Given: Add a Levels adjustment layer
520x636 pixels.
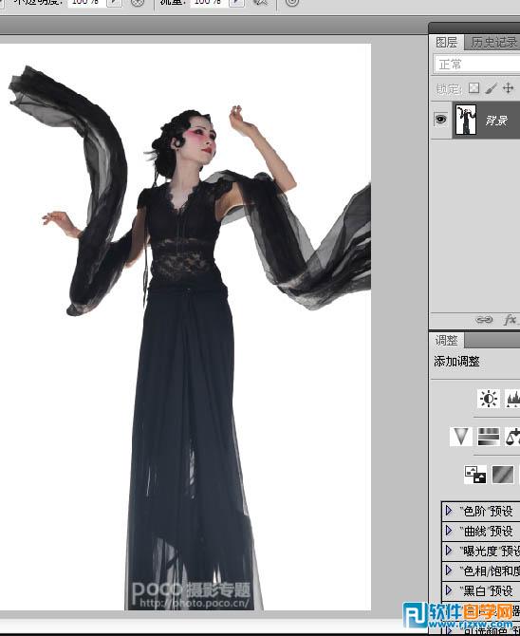Looking at the screenshot, I should coord(512,399).
